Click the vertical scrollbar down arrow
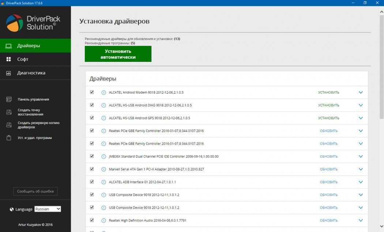The height and width of the screenshot is (232, 384). (x=381, y=226)
